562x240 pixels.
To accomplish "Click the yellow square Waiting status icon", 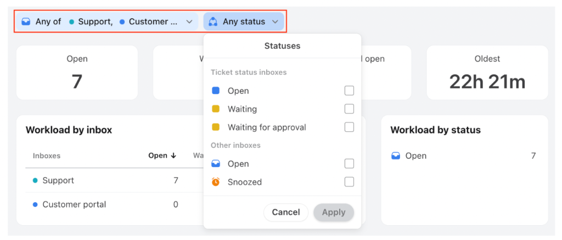I will 216,109.
